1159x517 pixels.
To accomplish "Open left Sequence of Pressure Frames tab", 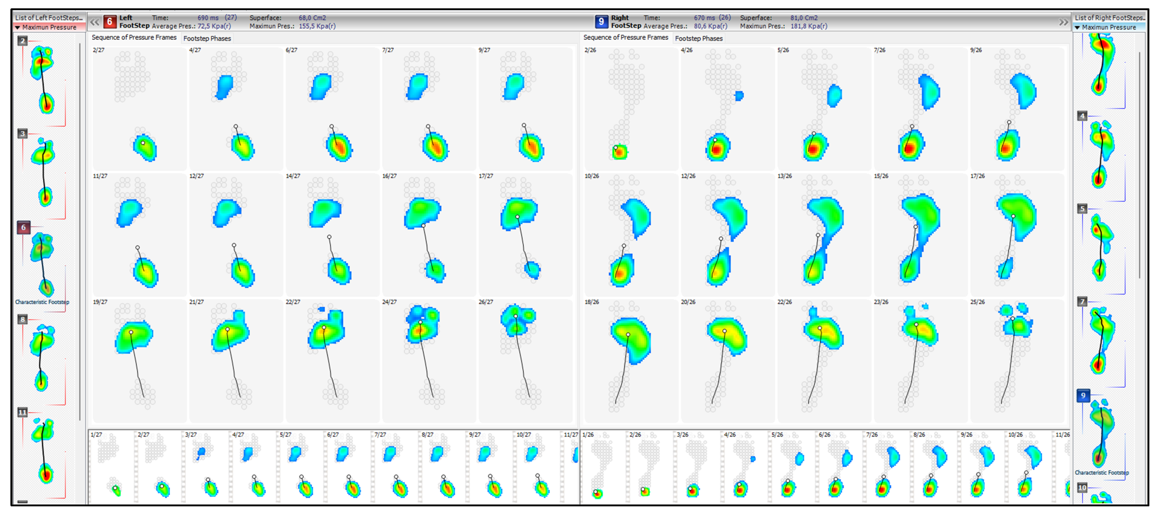I will coord(134,38).
